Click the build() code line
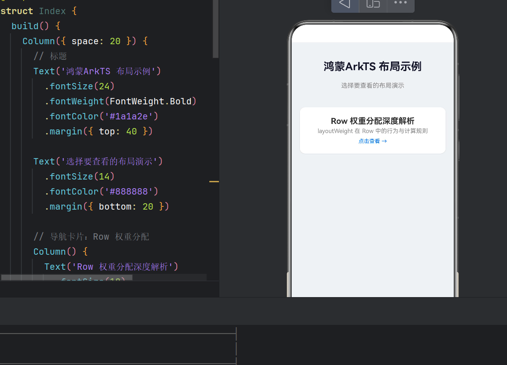 tap(36, 26)
